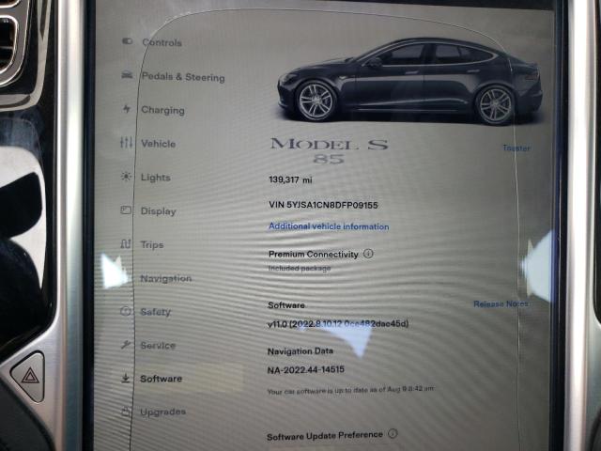Image resolution: width=601 pixels, height=451 pixels.
Task: Tap the Controls toggle icon
Action: point(128,41)
